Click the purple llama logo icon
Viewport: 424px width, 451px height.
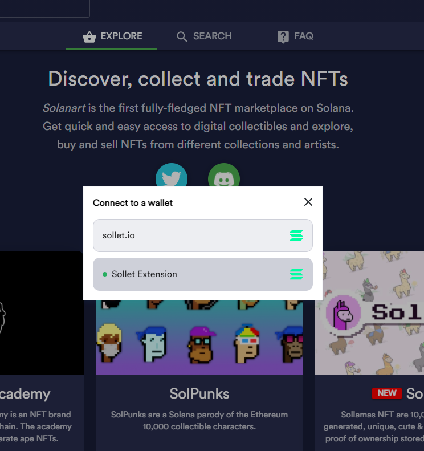pos(343,312)
